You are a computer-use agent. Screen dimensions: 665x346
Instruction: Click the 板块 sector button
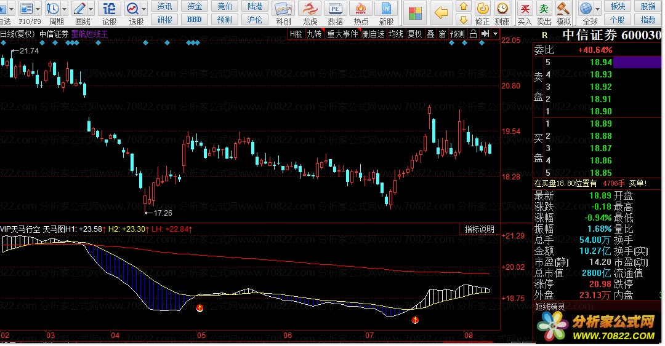click(x=618, y=6)
